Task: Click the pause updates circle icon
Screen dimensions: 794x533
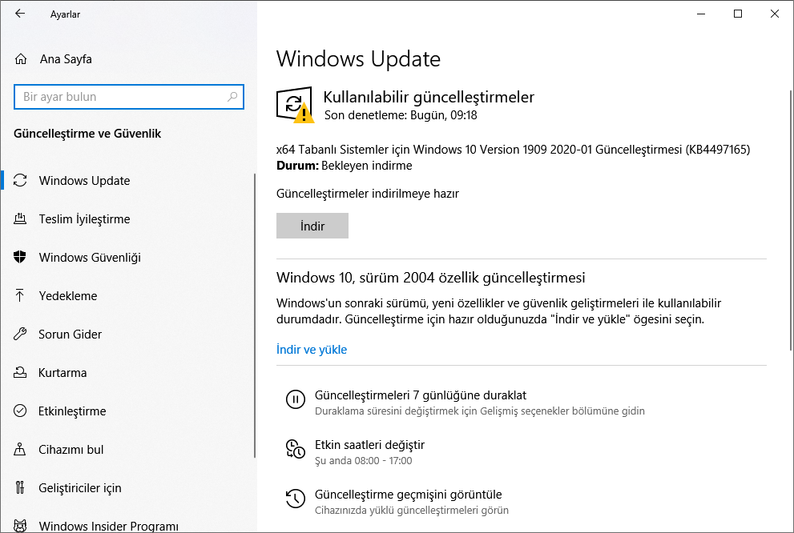Action: point(295,399)
